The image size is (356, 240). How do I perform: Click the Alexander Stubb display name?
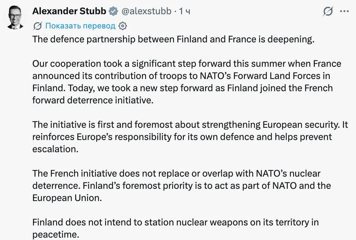pyautogui.click(x=69, y=11)
